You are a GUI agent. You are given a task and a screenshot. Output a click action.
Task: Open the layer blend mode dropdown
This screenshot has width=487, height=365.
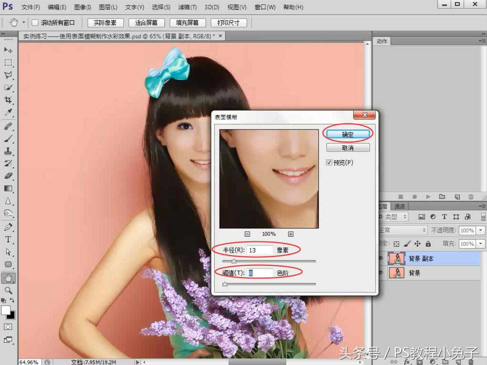(402, 231)
